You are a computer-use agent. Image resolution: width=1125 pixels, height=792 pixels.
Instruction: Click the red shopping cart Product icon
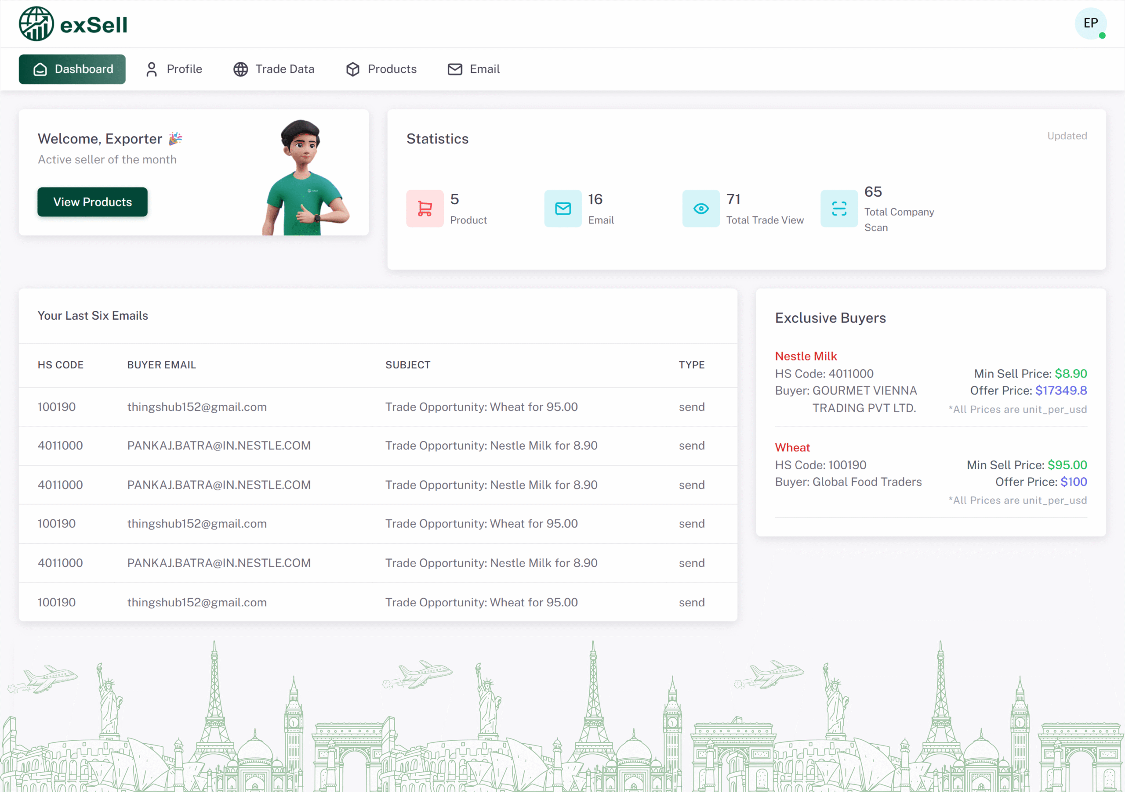[425, 209]
